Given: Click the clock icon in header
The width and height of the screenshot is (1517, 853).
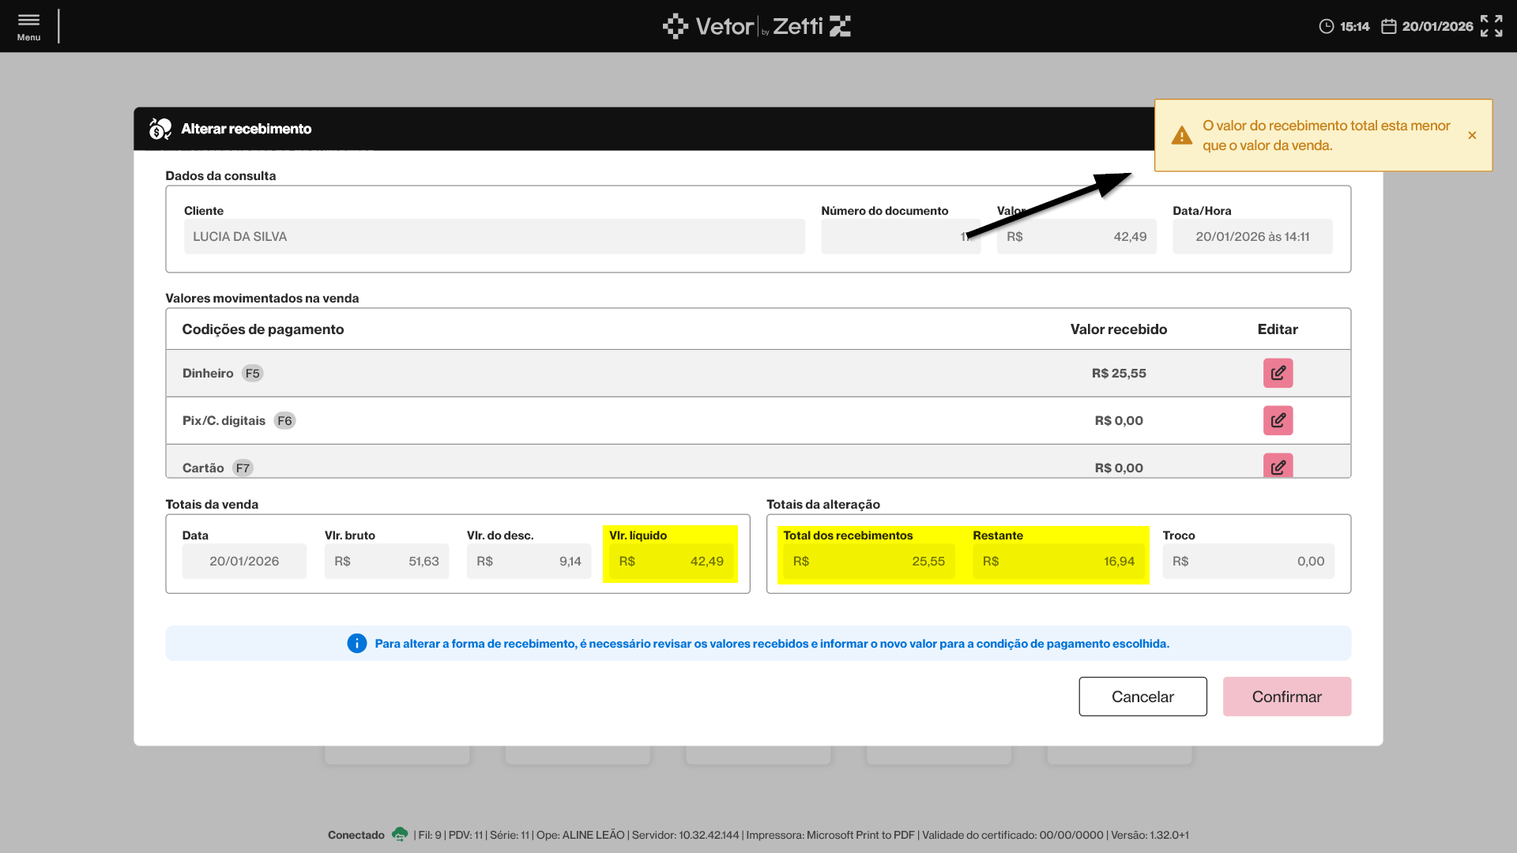Looking at the screenshot, I should [1326, 27].
